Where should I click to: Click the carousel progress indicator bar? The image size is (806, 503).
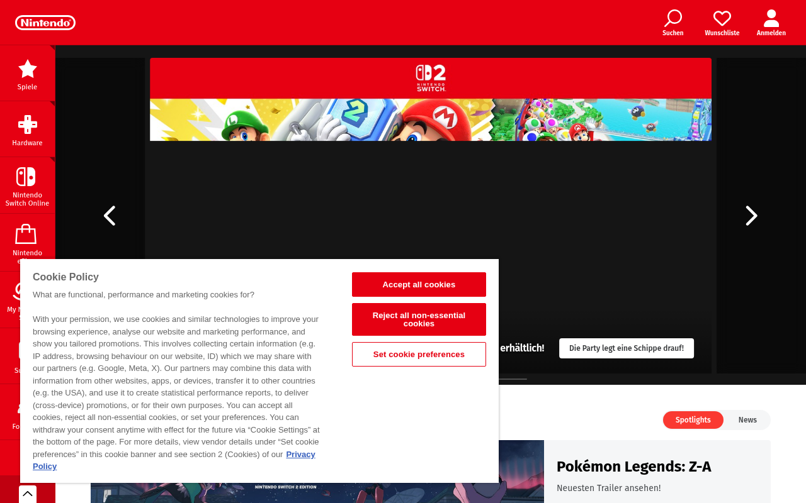[x=513, y=379]
